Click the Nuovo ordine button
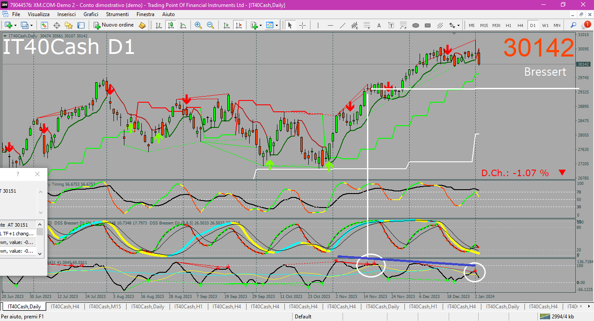594x321 pixels. pos(114,25)
